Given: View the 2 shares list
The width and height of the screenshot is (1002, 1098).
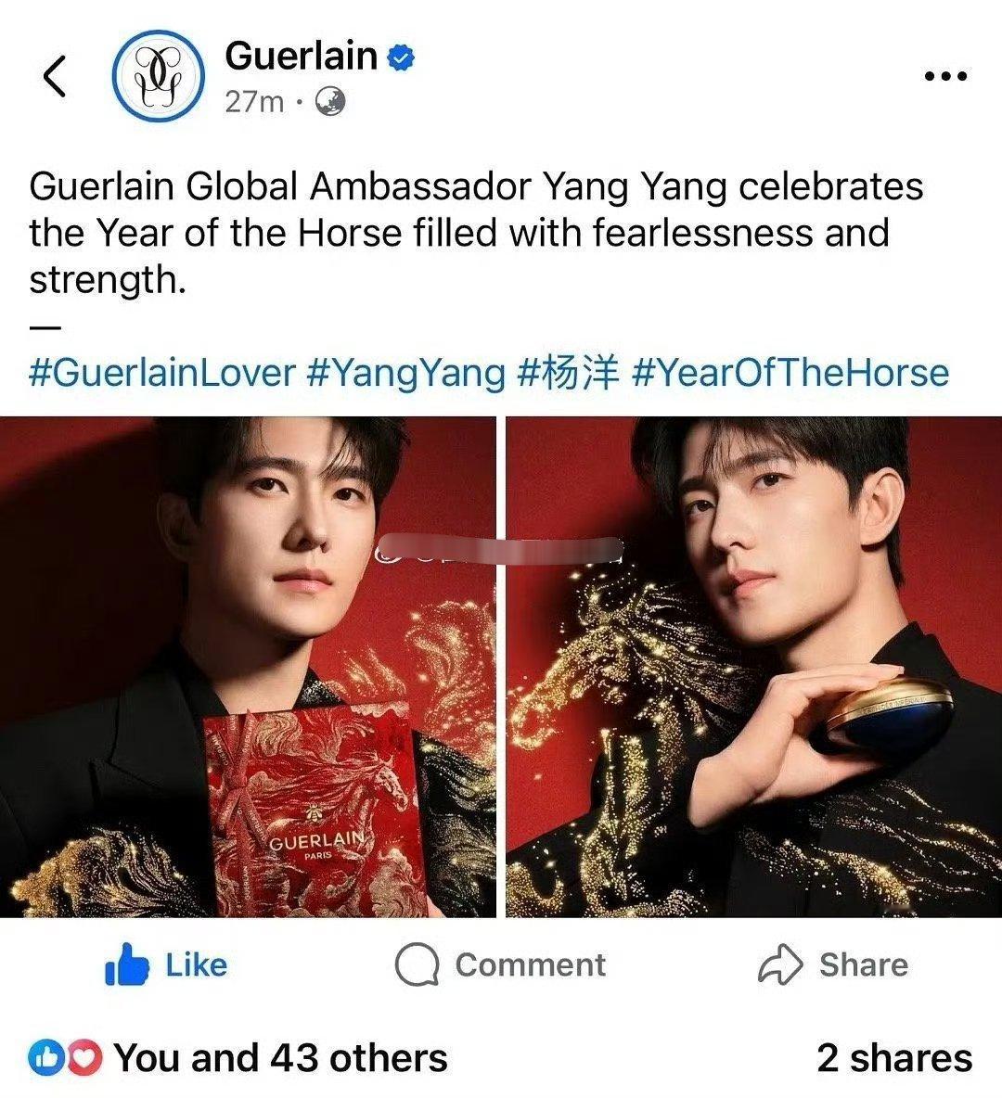Looking at the screenshot, I should [894, 1058].
